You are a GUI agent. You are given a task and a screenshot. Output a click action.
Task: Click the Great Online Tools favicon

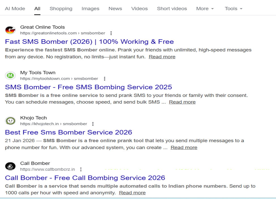pyautogui.click(x=10, y=30)
